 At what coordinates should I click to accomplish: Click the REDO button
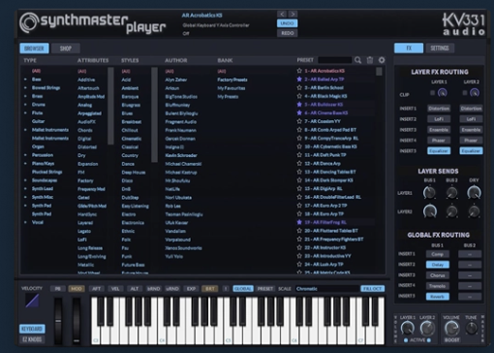(x=288, y=33)
